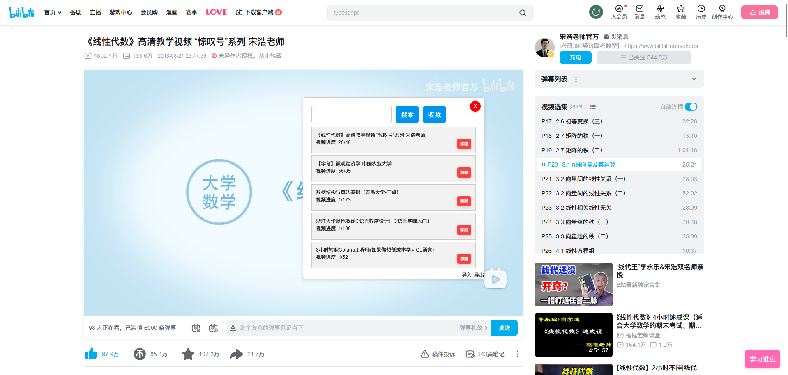788x375 pixels.
Task: Go to 漫画 nav item
Action: point(172,12)
